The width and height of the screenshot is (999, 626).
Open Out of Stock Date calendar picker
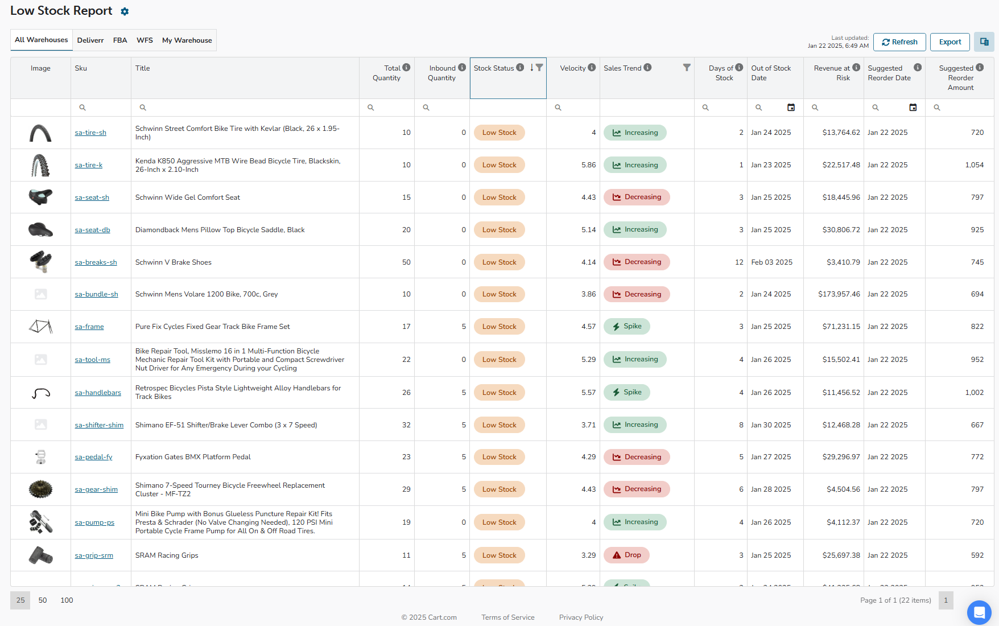(791, 108)
